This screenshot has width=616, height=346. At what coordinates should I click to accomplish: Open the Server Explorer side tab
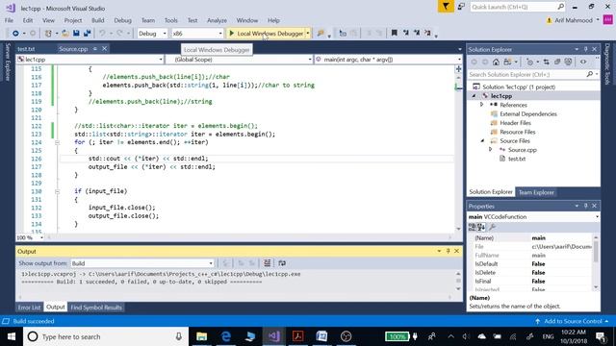[x=8, y=62]
